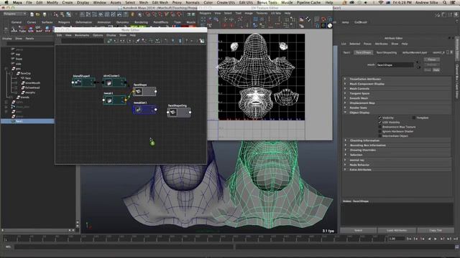460x258 pixels.
Task: Click the Node Editor toolbar clear-graph paintbrush icon
Action: tap(137, 41)
